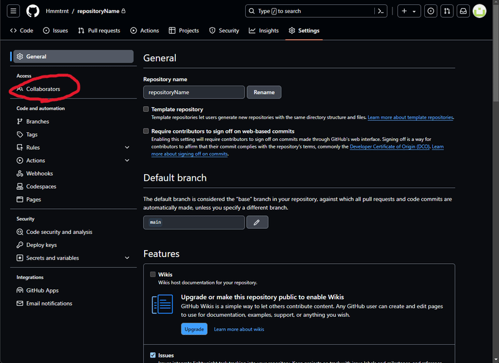499x363 pixels.
Task: Switch to the Insights tab
Action: [264, 31]
